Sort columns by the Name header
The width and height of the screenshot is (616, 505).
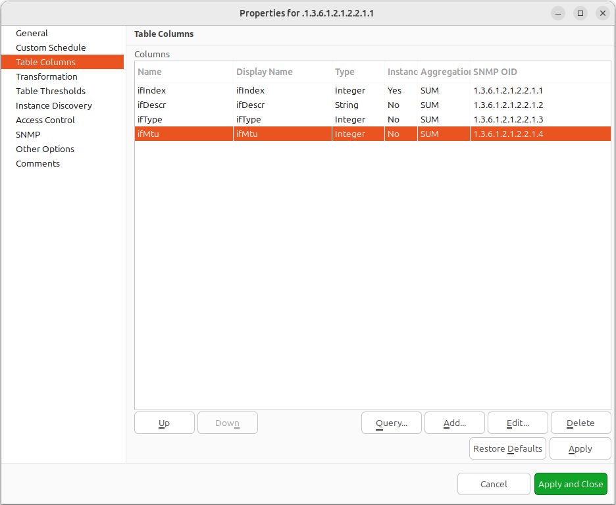(x=148, y=71)
